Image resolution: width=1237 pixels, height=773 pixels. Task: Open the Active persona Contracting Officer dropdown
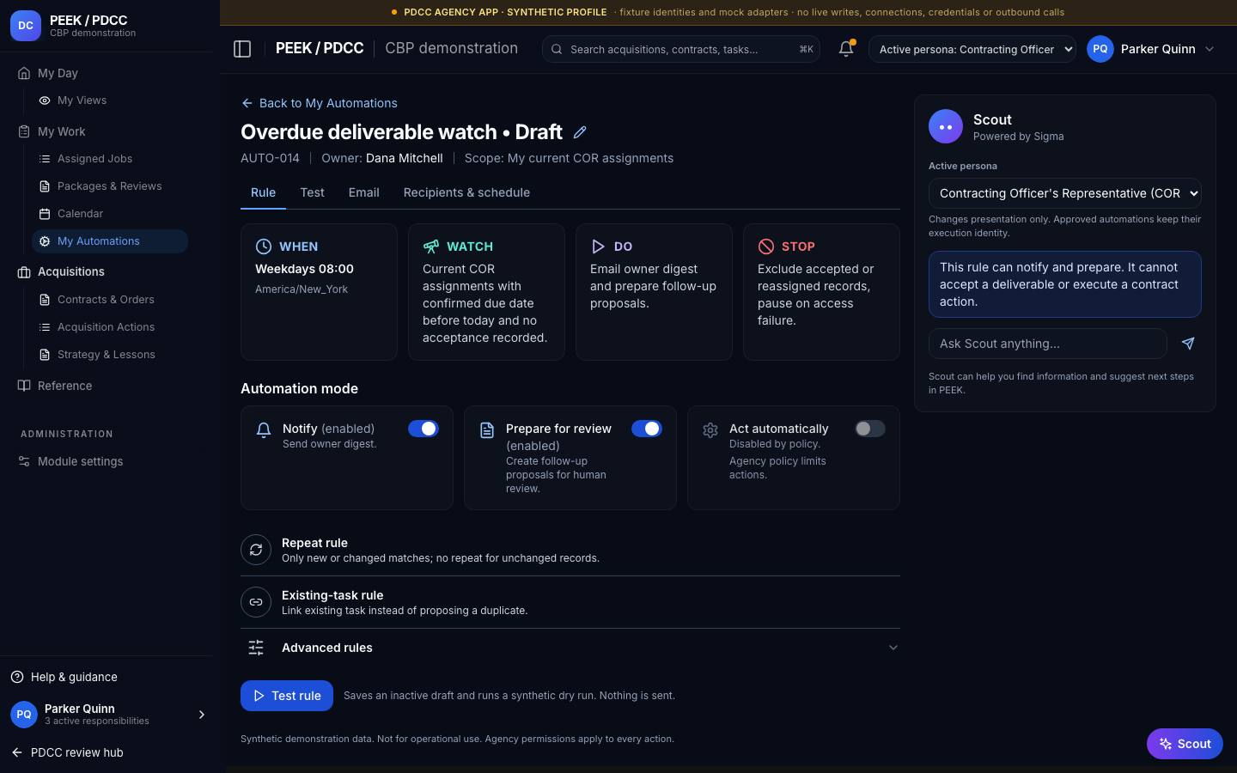(x=972, y=49)
